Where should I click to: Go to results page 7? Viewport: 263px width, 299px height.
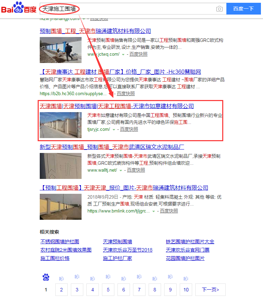click(x=139, y=290)
